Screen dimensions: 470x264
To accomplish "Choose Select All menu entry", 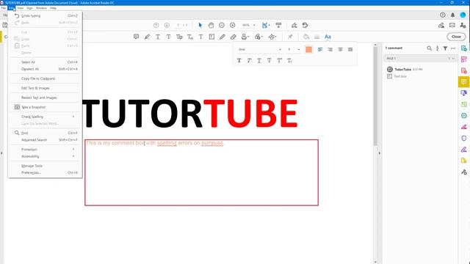I will pyautogui.click(x=46, y=62).
